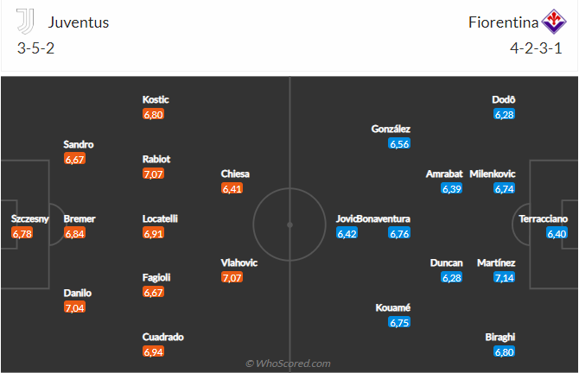Click Biraghi's 6,80 rating badge
Screen dimensions: 579x373
click(505, 351)
